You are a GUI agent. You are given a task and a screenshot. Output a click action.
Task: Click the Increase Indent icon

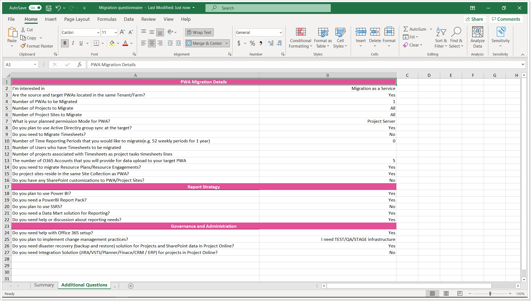click(178, 43)
